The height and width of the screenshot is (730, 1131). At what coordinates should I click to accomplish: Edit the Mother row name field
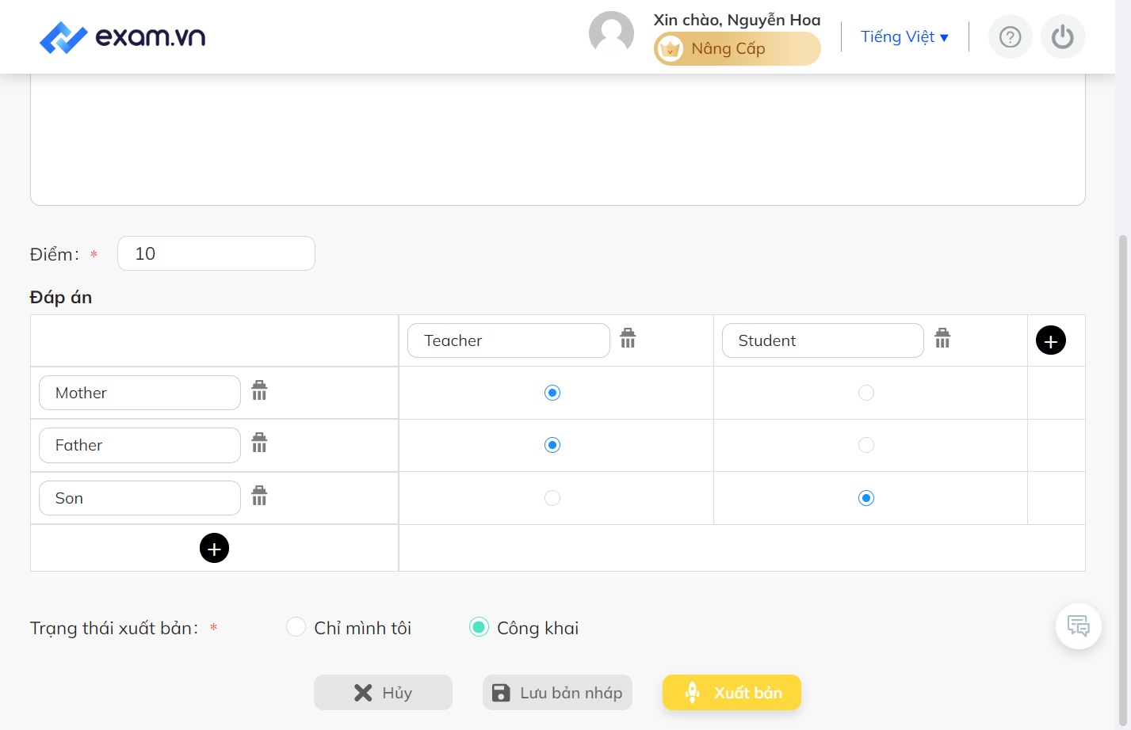pyautogui.click(x=139, y=393)
